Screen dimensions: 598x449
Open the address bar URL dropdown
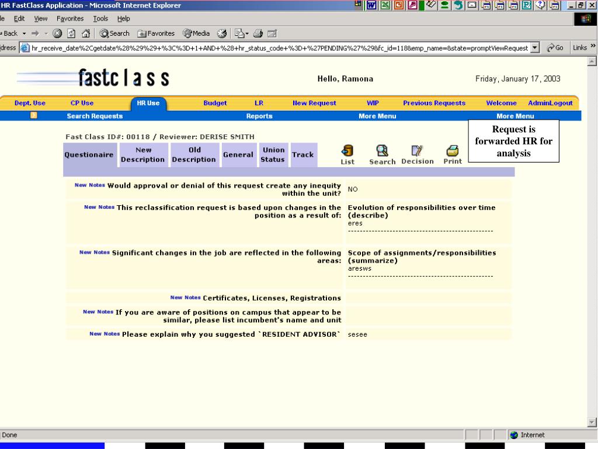point(535,48)
